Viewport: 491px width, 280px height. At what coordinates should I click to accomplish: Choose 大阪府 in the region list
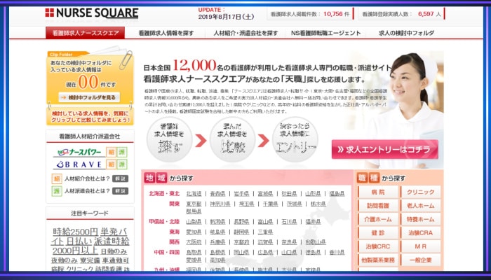pos(194,242)
